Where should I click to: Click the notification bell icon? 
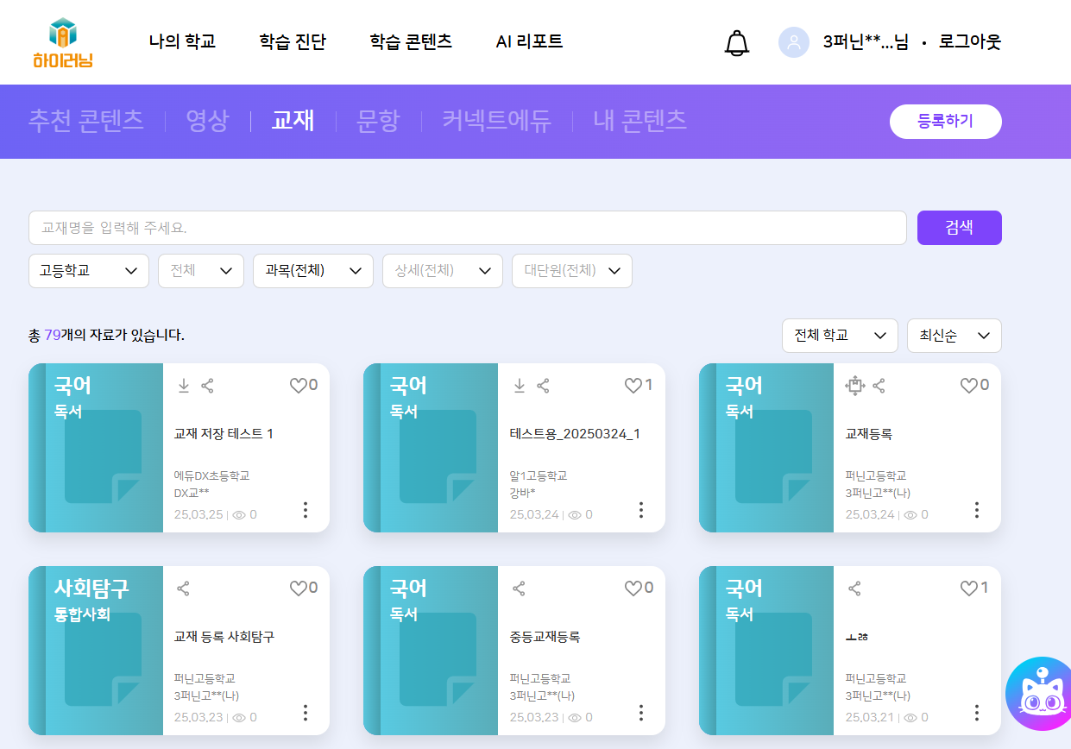[736, 42]
